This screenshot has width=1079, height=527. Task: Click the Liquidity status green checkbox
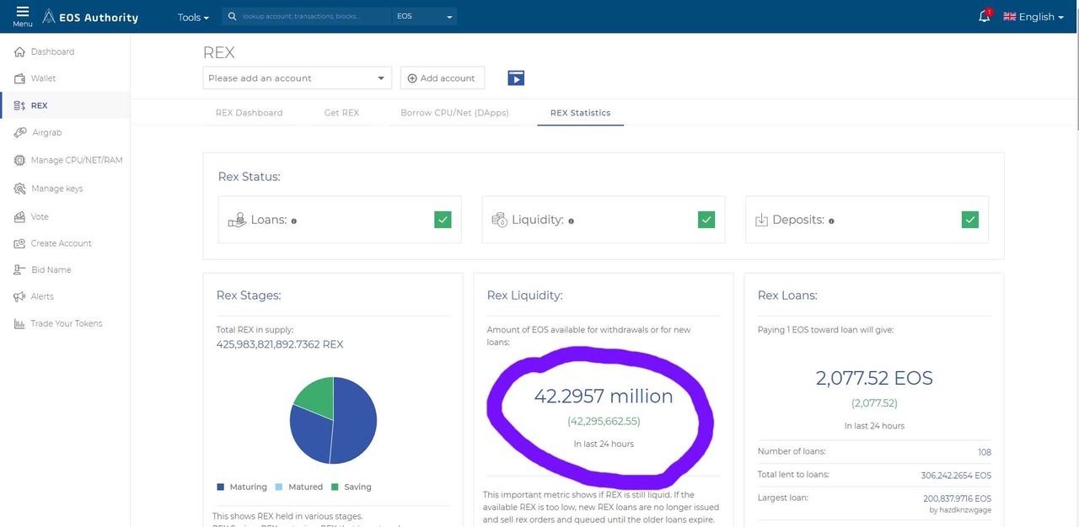[x=706, y=220]
